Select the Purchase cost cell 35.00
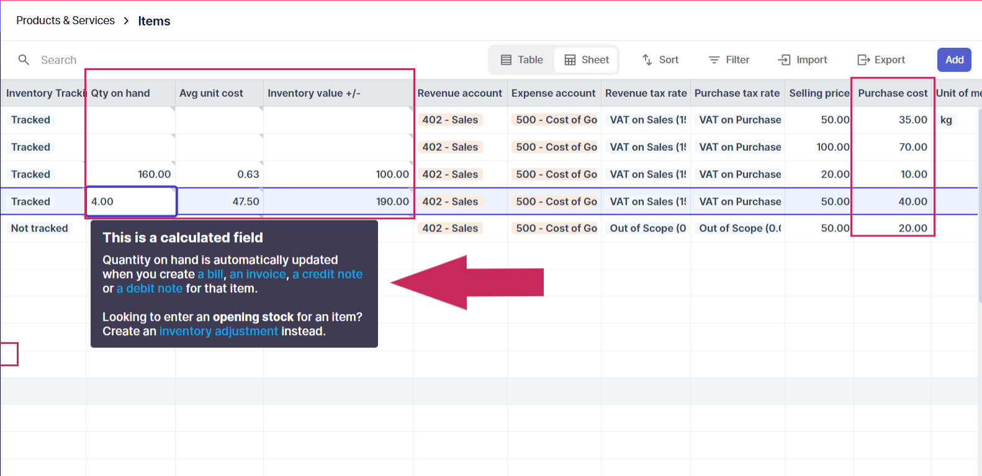This screenshot has height=476, width=982. pyautogui.click(x=893, y=120)
